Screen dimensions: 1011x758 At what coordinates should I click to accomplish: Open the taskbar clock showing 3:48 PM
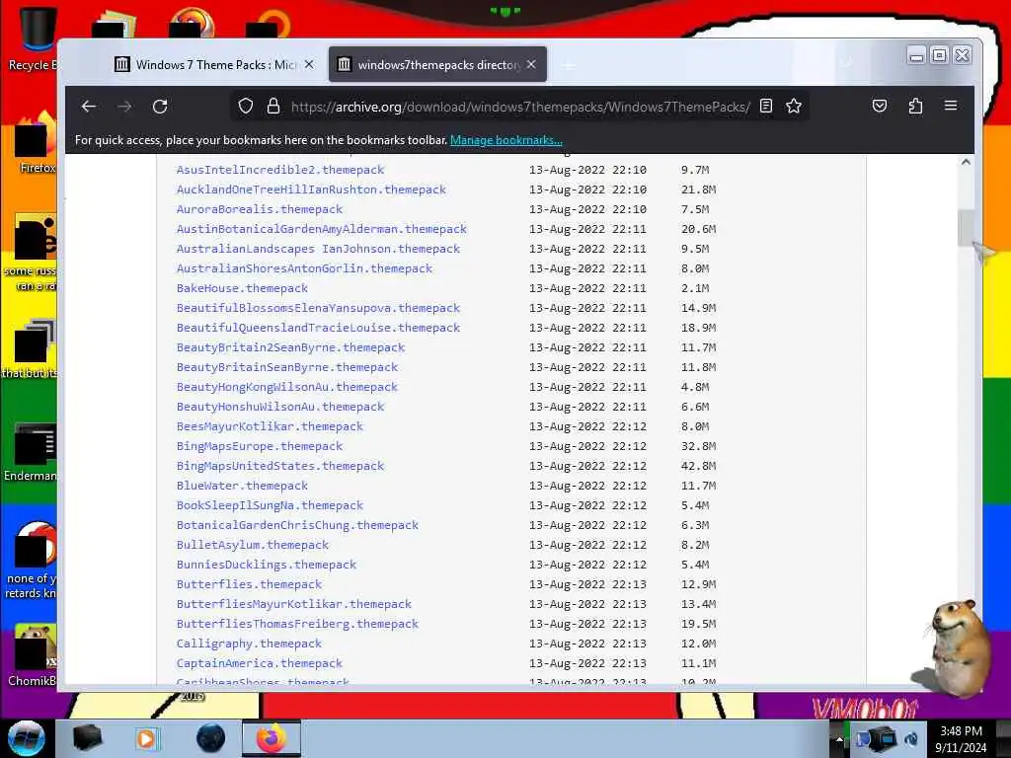[x=961, y=739]
